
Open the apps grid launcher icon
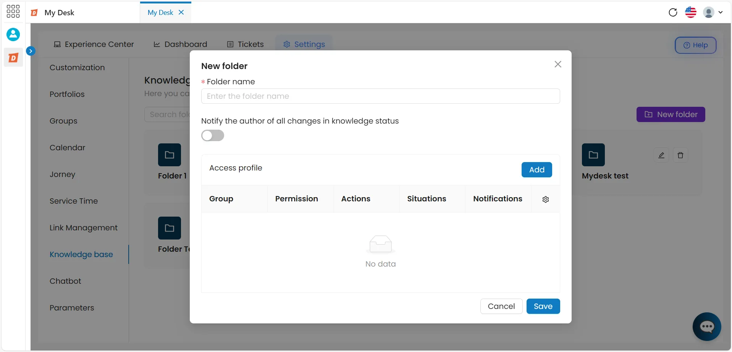(13, 11)
